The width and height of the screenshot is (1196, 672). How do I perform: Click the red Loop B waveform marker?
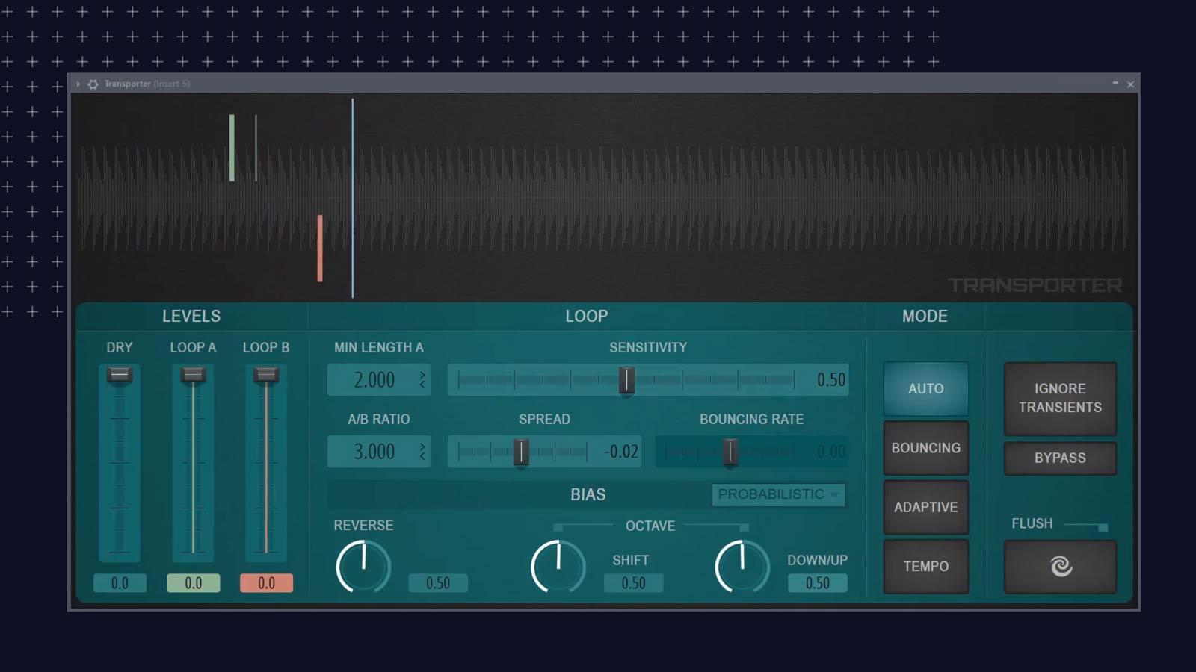tap(320, 248)
